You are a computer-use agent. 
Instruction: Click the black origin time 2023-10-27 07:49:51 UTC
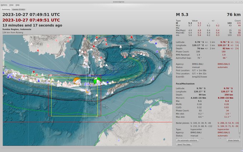[31, 15]
